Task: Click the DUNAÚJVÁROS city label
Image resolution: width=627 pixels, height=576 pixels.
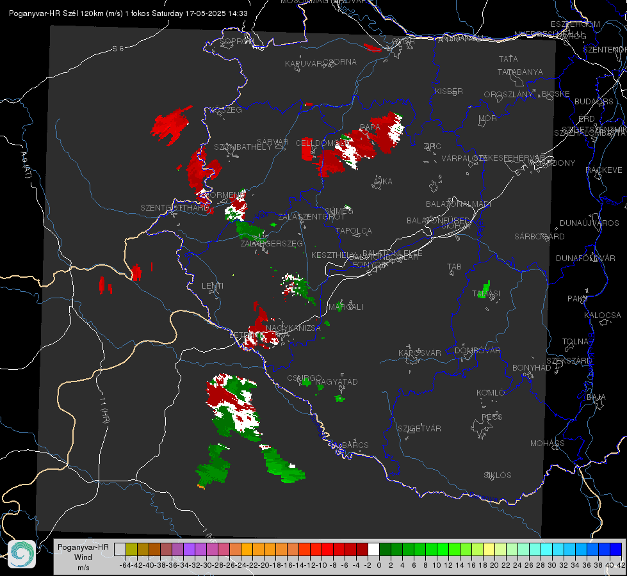Action: tap(589, 223)
